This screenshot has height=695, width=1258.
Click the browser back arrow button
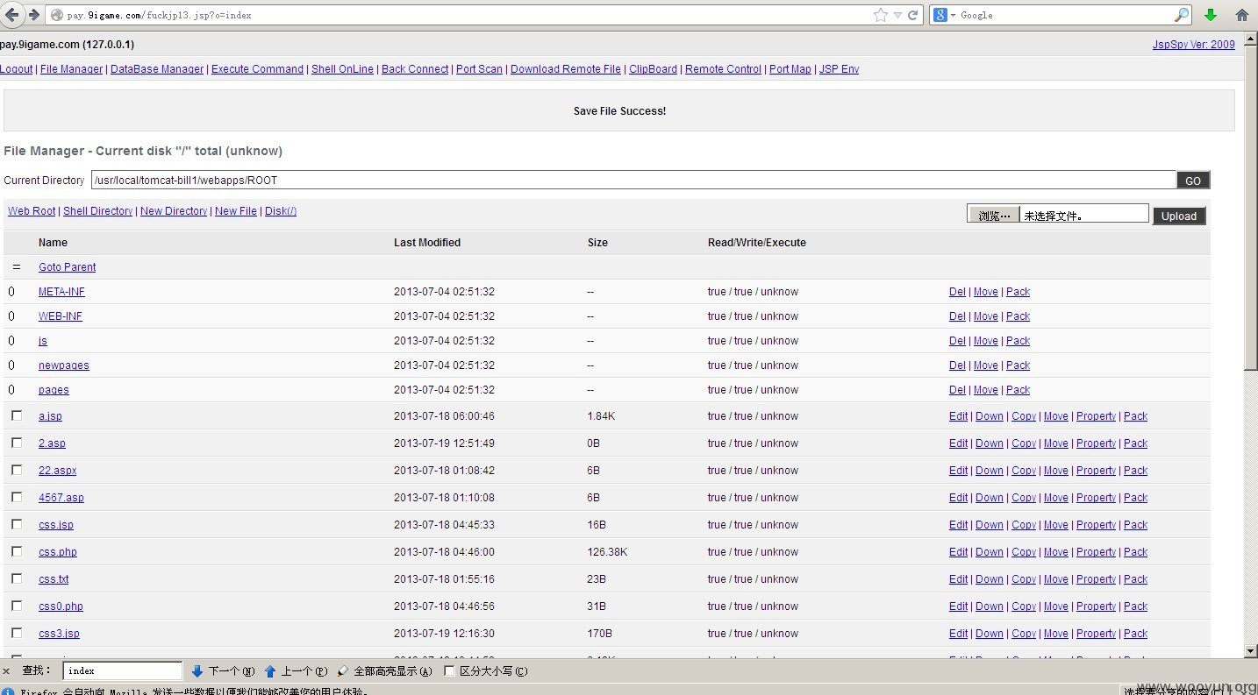12,15
